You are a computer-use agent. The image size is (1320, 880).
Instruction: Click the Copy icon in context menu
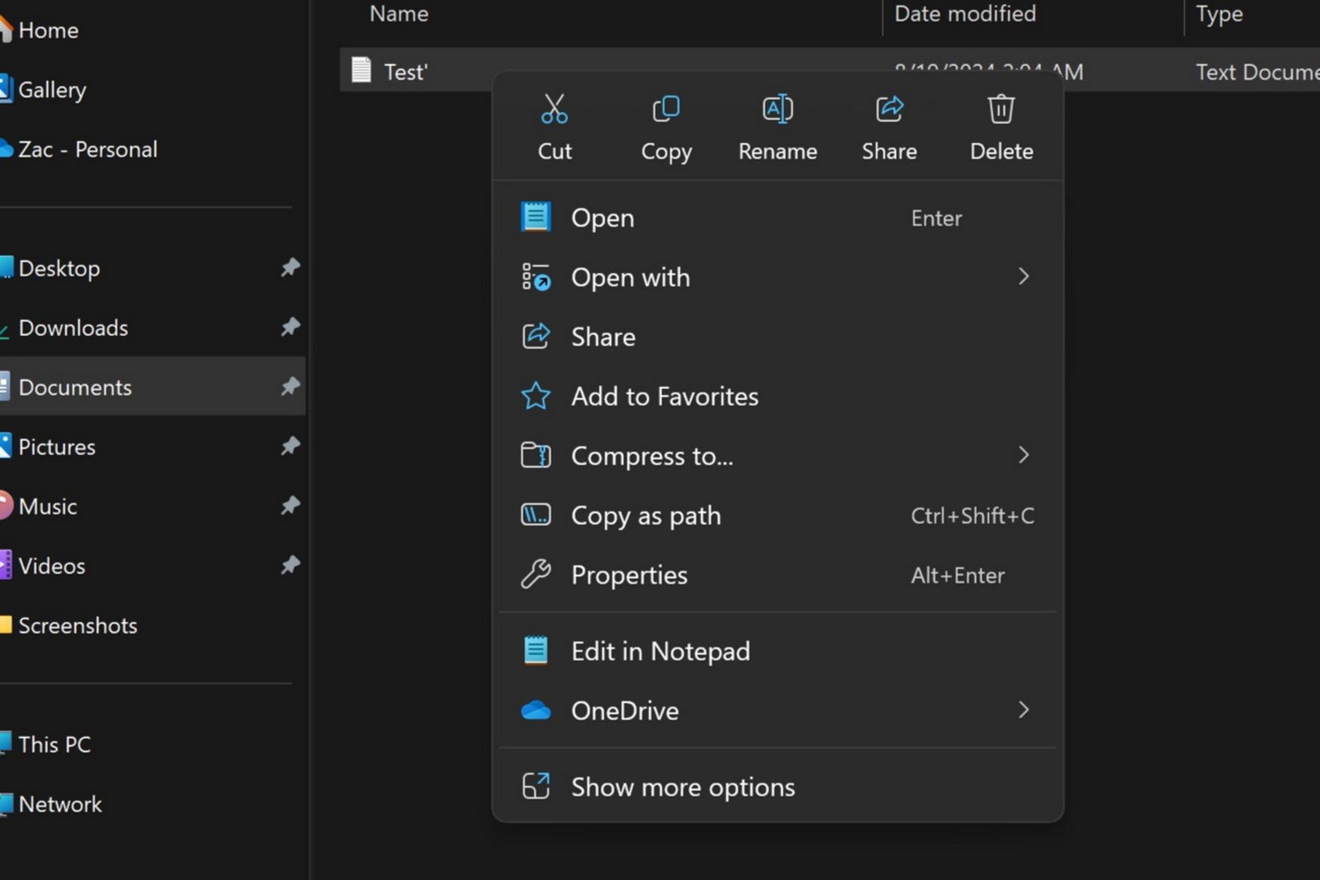click(x=667, y=126)
